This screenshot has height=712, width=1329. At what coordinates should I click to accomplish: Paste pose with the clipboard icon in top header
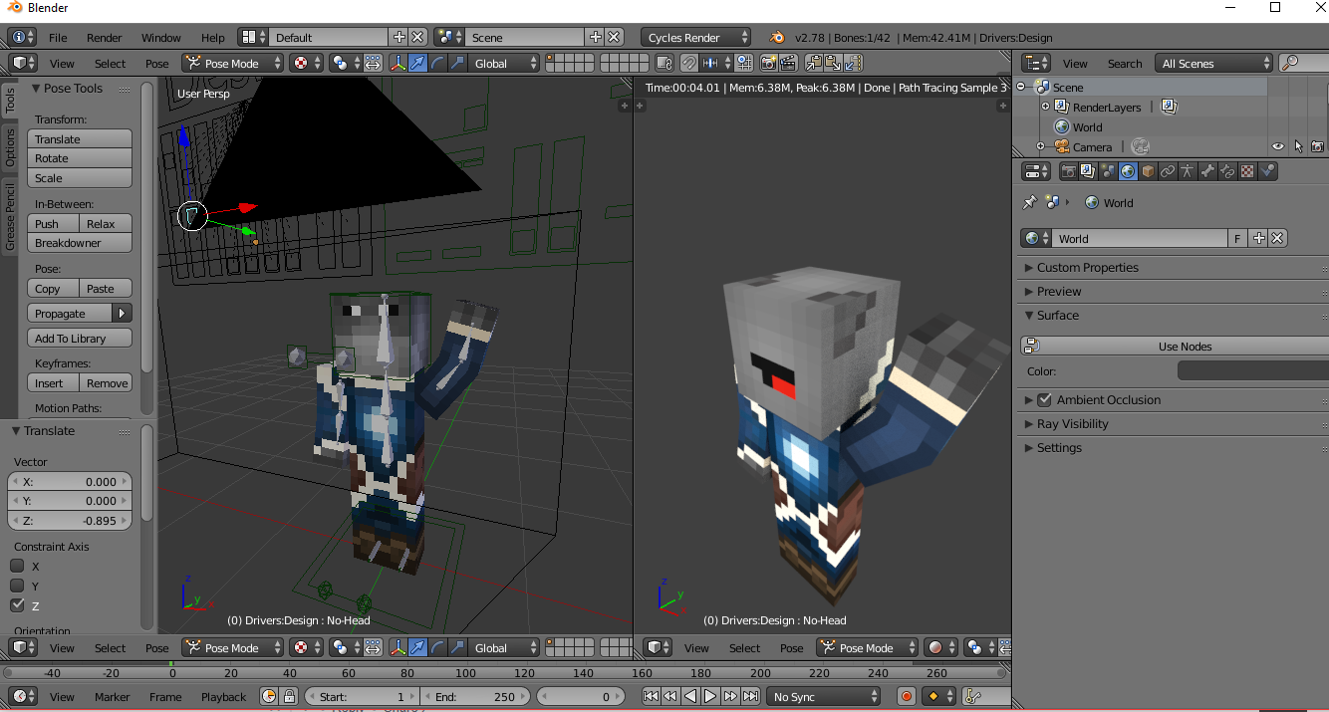[833, 63]
